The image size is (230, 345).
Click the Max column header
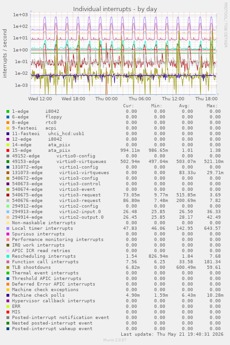pos(212,106)
